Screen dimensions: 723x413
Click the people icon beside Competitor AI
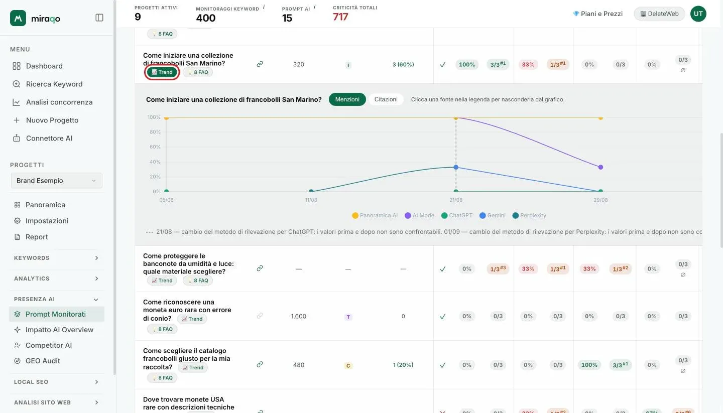17,345
